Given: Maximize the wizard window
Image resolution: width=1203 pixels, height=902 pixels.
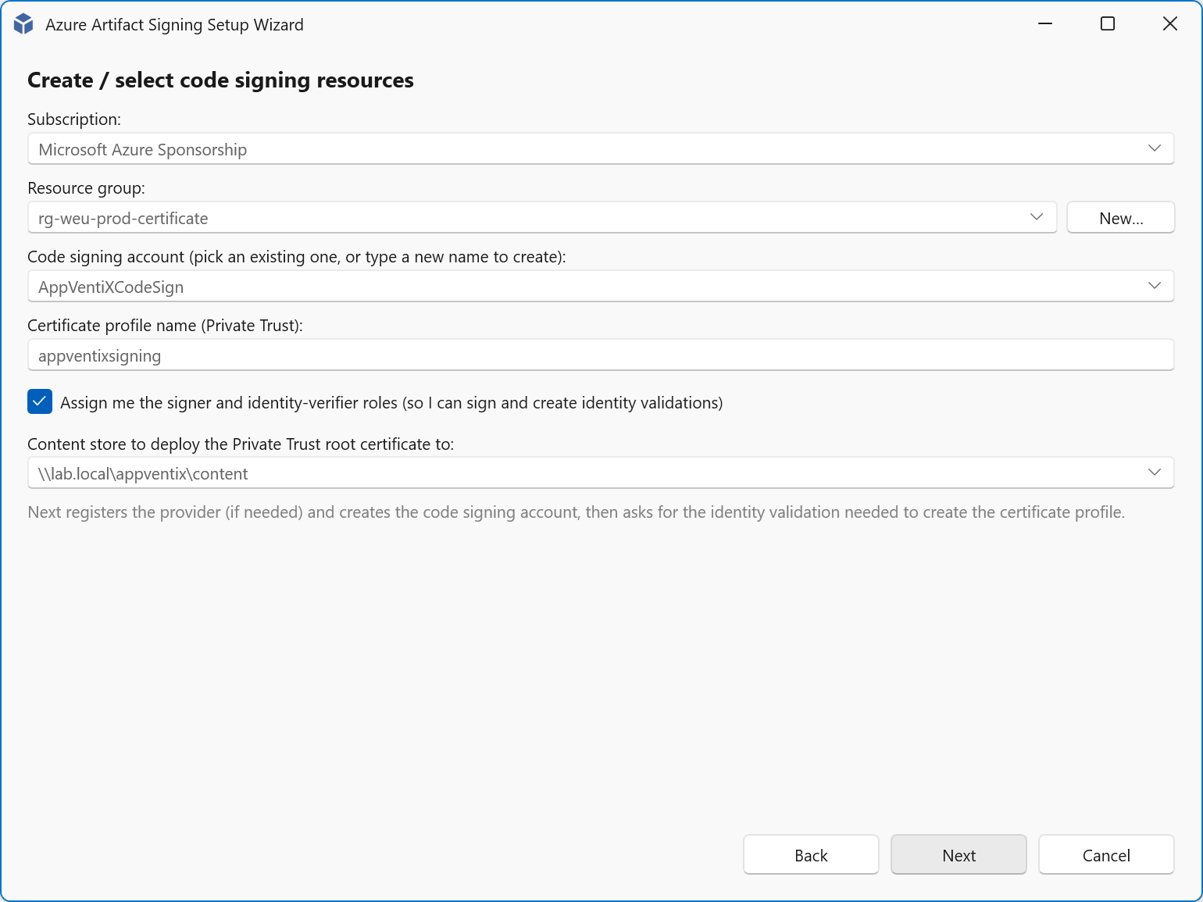Looking at the screenshot, I should click(1108, 24).
